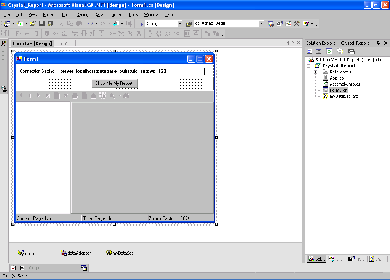Open the Server Explorer side tab icon
Viewport: 390px width, 280px height.
click(4, 89)
